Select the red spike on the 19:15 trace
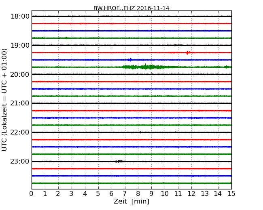 (187, 52)
